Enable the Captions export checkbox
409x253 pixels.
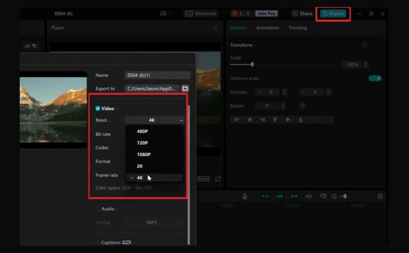pyautogui.click(x=98, y=242)
